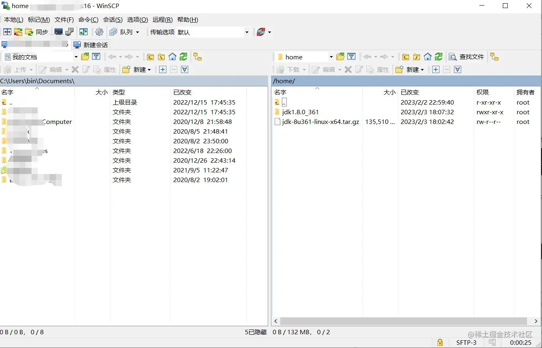Click remote horizontal scrollbar left arrow

tap(276, 321)
